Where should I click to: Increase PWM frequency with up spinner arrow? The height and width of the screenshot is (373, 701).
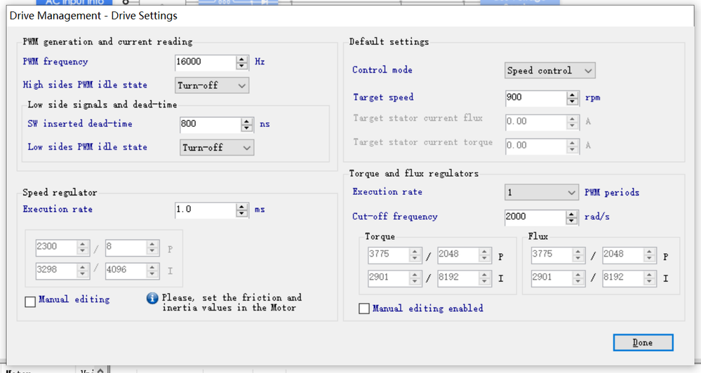(x=242, y=59)
